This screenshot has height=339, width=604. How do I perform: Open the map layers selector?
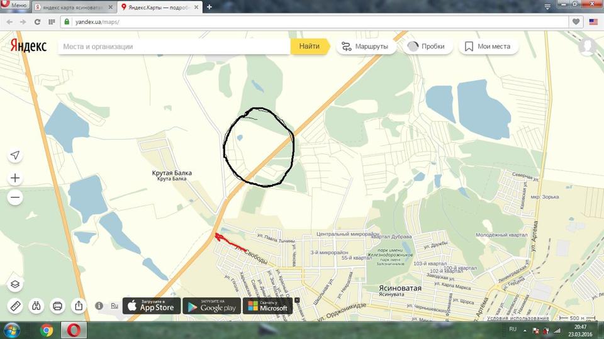(x=15, y=284)
